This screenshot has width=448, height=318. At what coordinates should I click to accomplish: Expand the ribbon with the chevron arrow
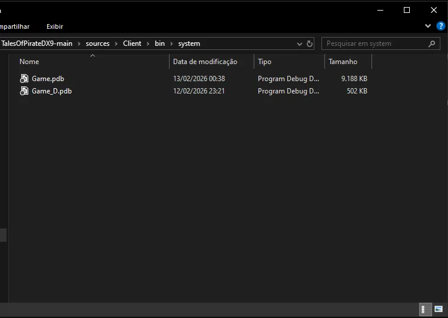pyautogui.click(x=428, y=26)
